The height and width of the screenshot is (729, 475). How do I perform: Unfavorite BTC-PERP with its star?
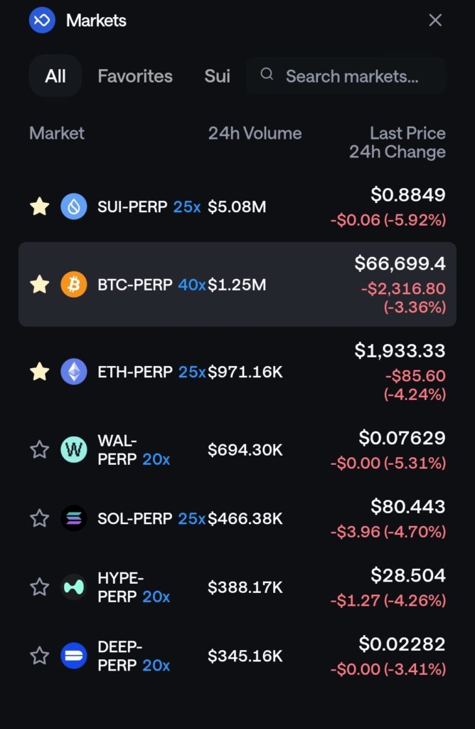pyautogui.click(x=40, y=285)
